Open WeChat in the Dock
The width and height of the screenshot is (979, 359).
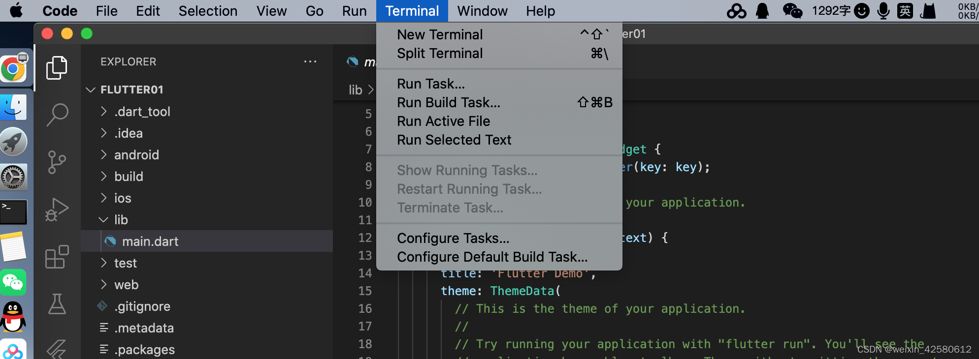click(x=13, y=282)
